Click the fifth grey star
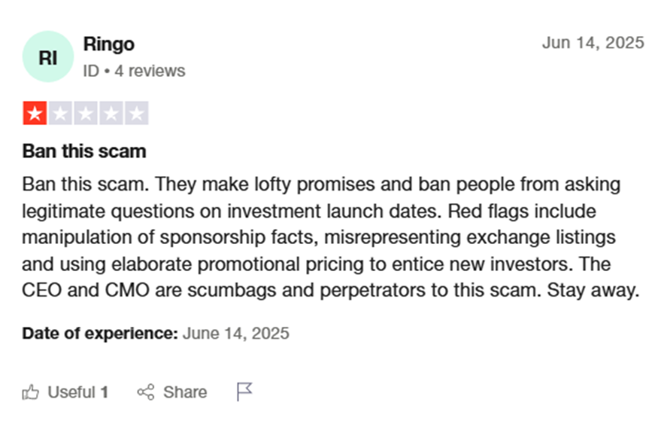This screenshot has height=439, width=664. (136, 113)
